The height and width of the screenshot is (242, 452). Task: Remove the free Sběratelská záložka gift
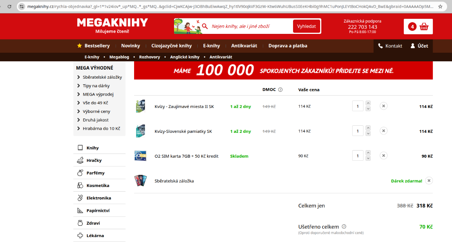pyautogui.click(x=429, y=181)
